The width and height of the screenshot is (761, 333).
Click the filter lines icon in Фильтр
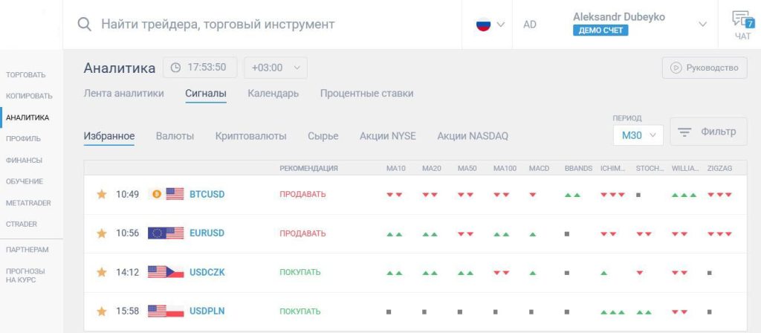(684, 132)
